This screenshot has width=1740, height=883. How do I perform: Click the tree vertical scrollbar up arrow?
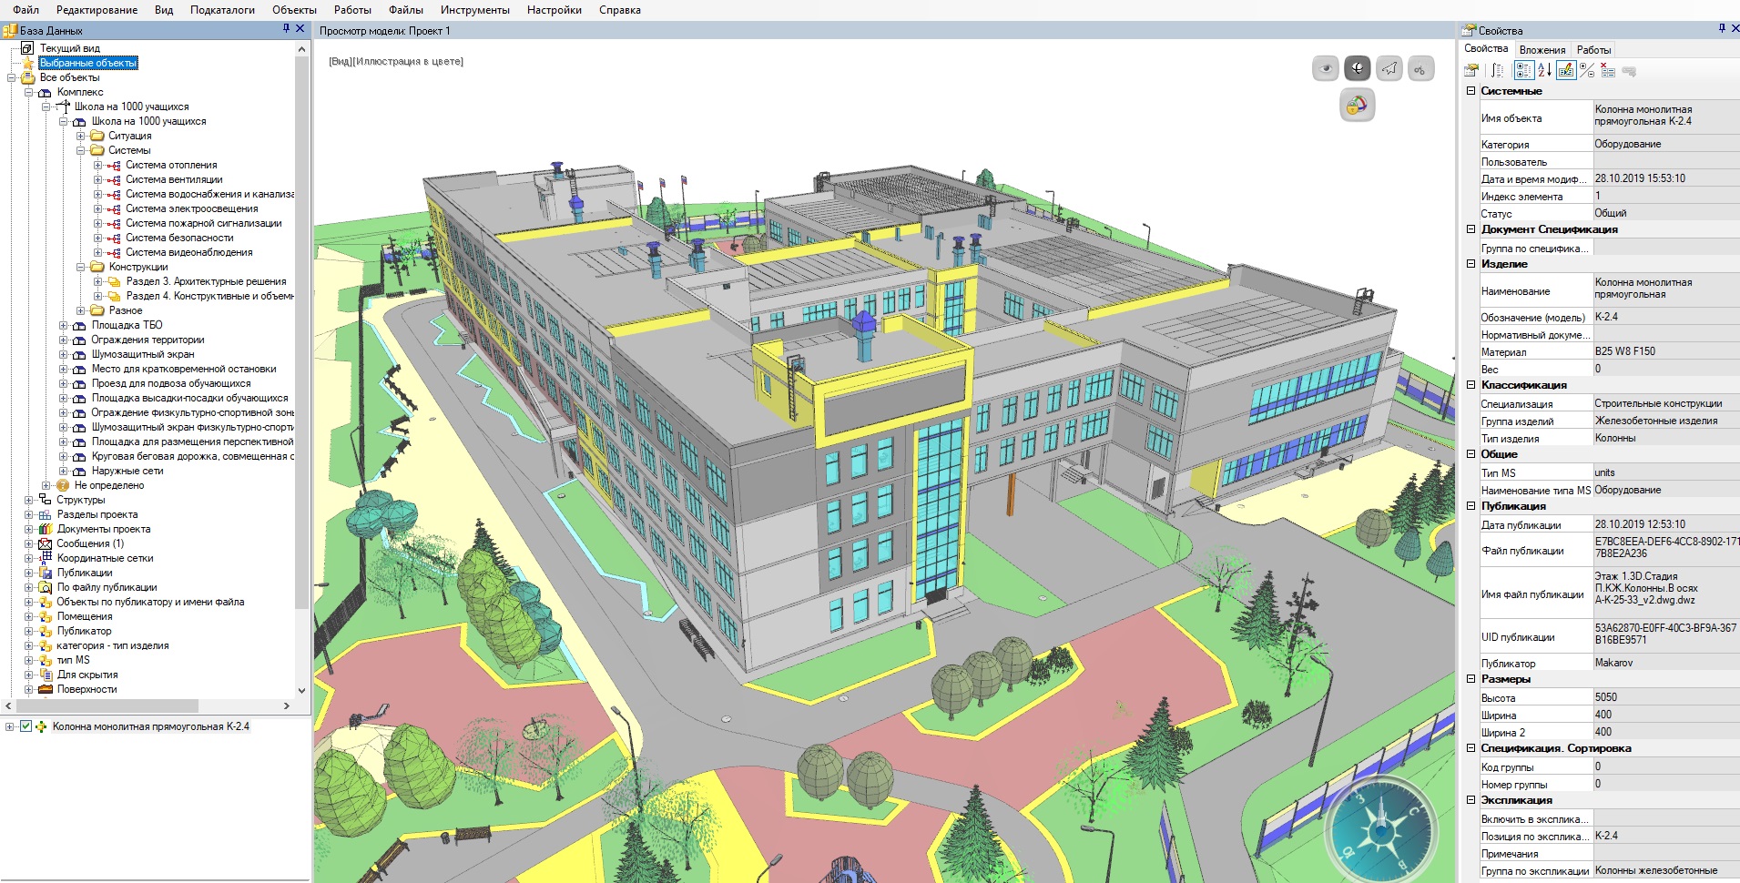pos(302,49)
